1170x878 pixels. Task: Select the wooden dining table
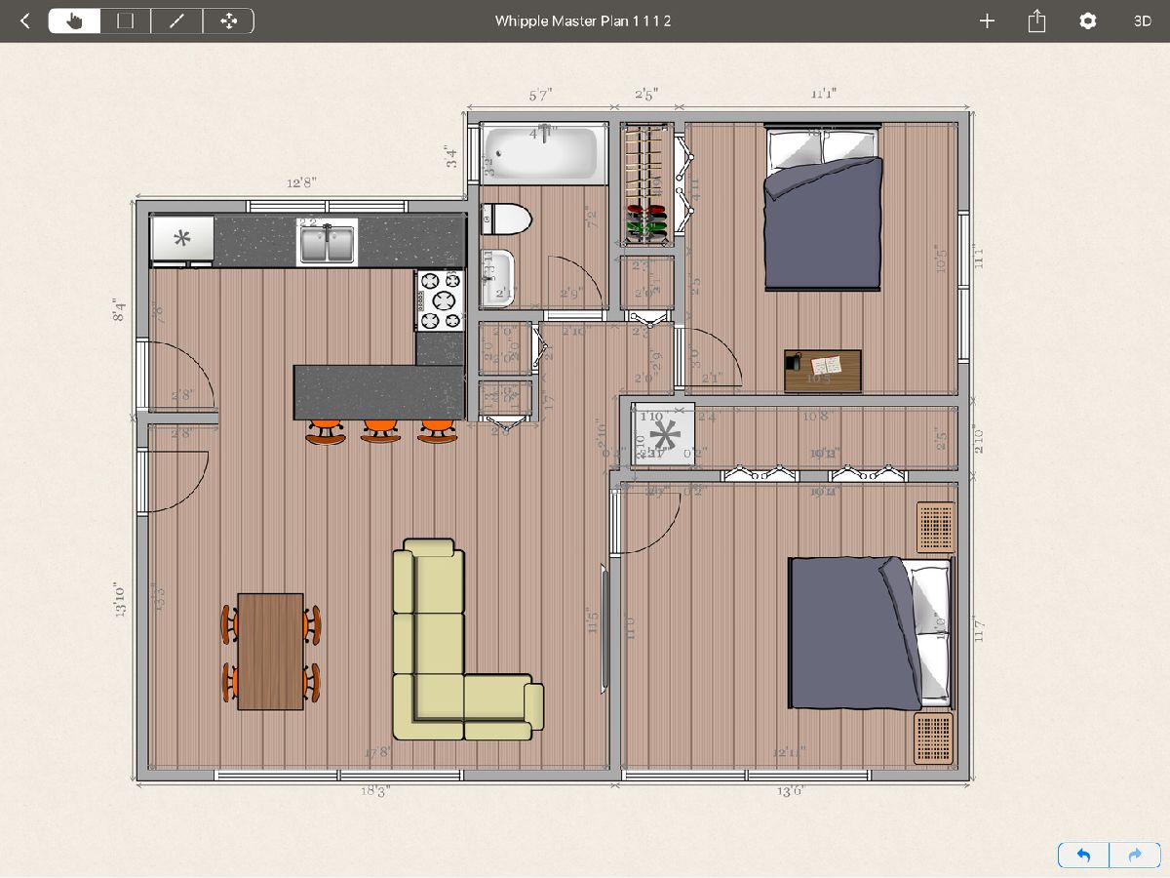coord(270,651)
